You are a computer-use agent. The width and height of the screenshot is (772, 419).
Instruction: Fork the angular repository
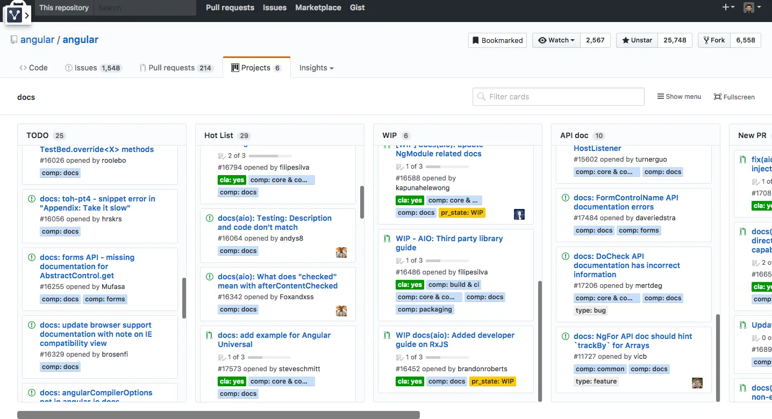click(714, 40)
